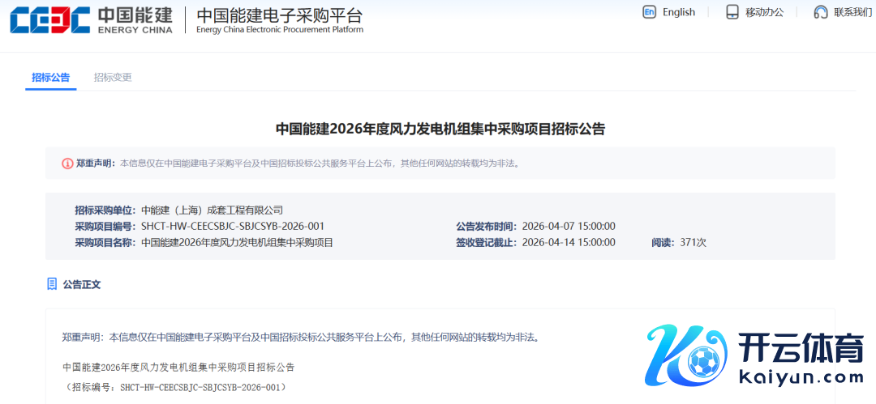Click the 阅读 371次 read count
Screen dimensions: 876x404
tap(679, 242)
